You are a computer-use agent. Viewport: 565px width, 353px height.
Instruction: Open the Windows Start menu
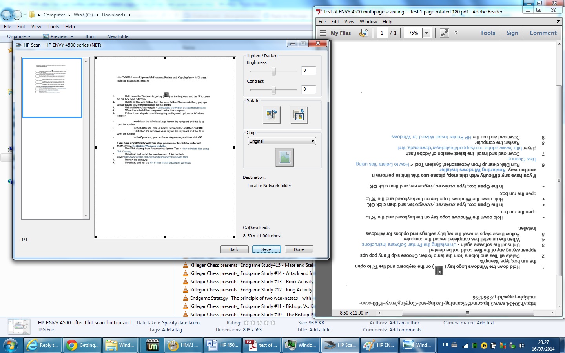(11, 345)
